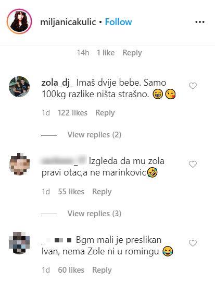The image size is (215, 292).
Task: Reply to zola_dj_ comment
Action: 105,113
